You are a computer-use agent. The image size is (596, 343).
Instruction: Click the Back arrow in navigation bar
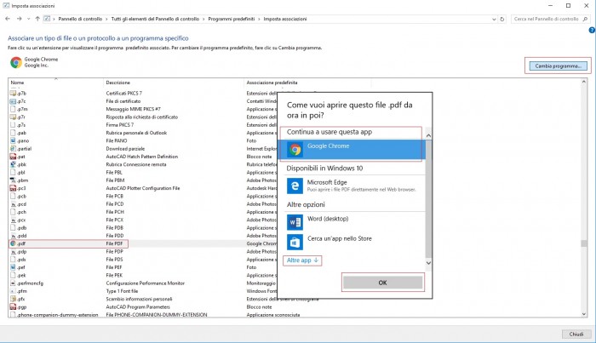(x=9, y=18)
